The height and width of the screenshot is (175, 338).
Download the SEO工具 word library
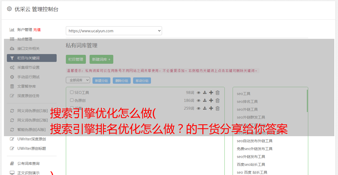[x=205, y=93]
